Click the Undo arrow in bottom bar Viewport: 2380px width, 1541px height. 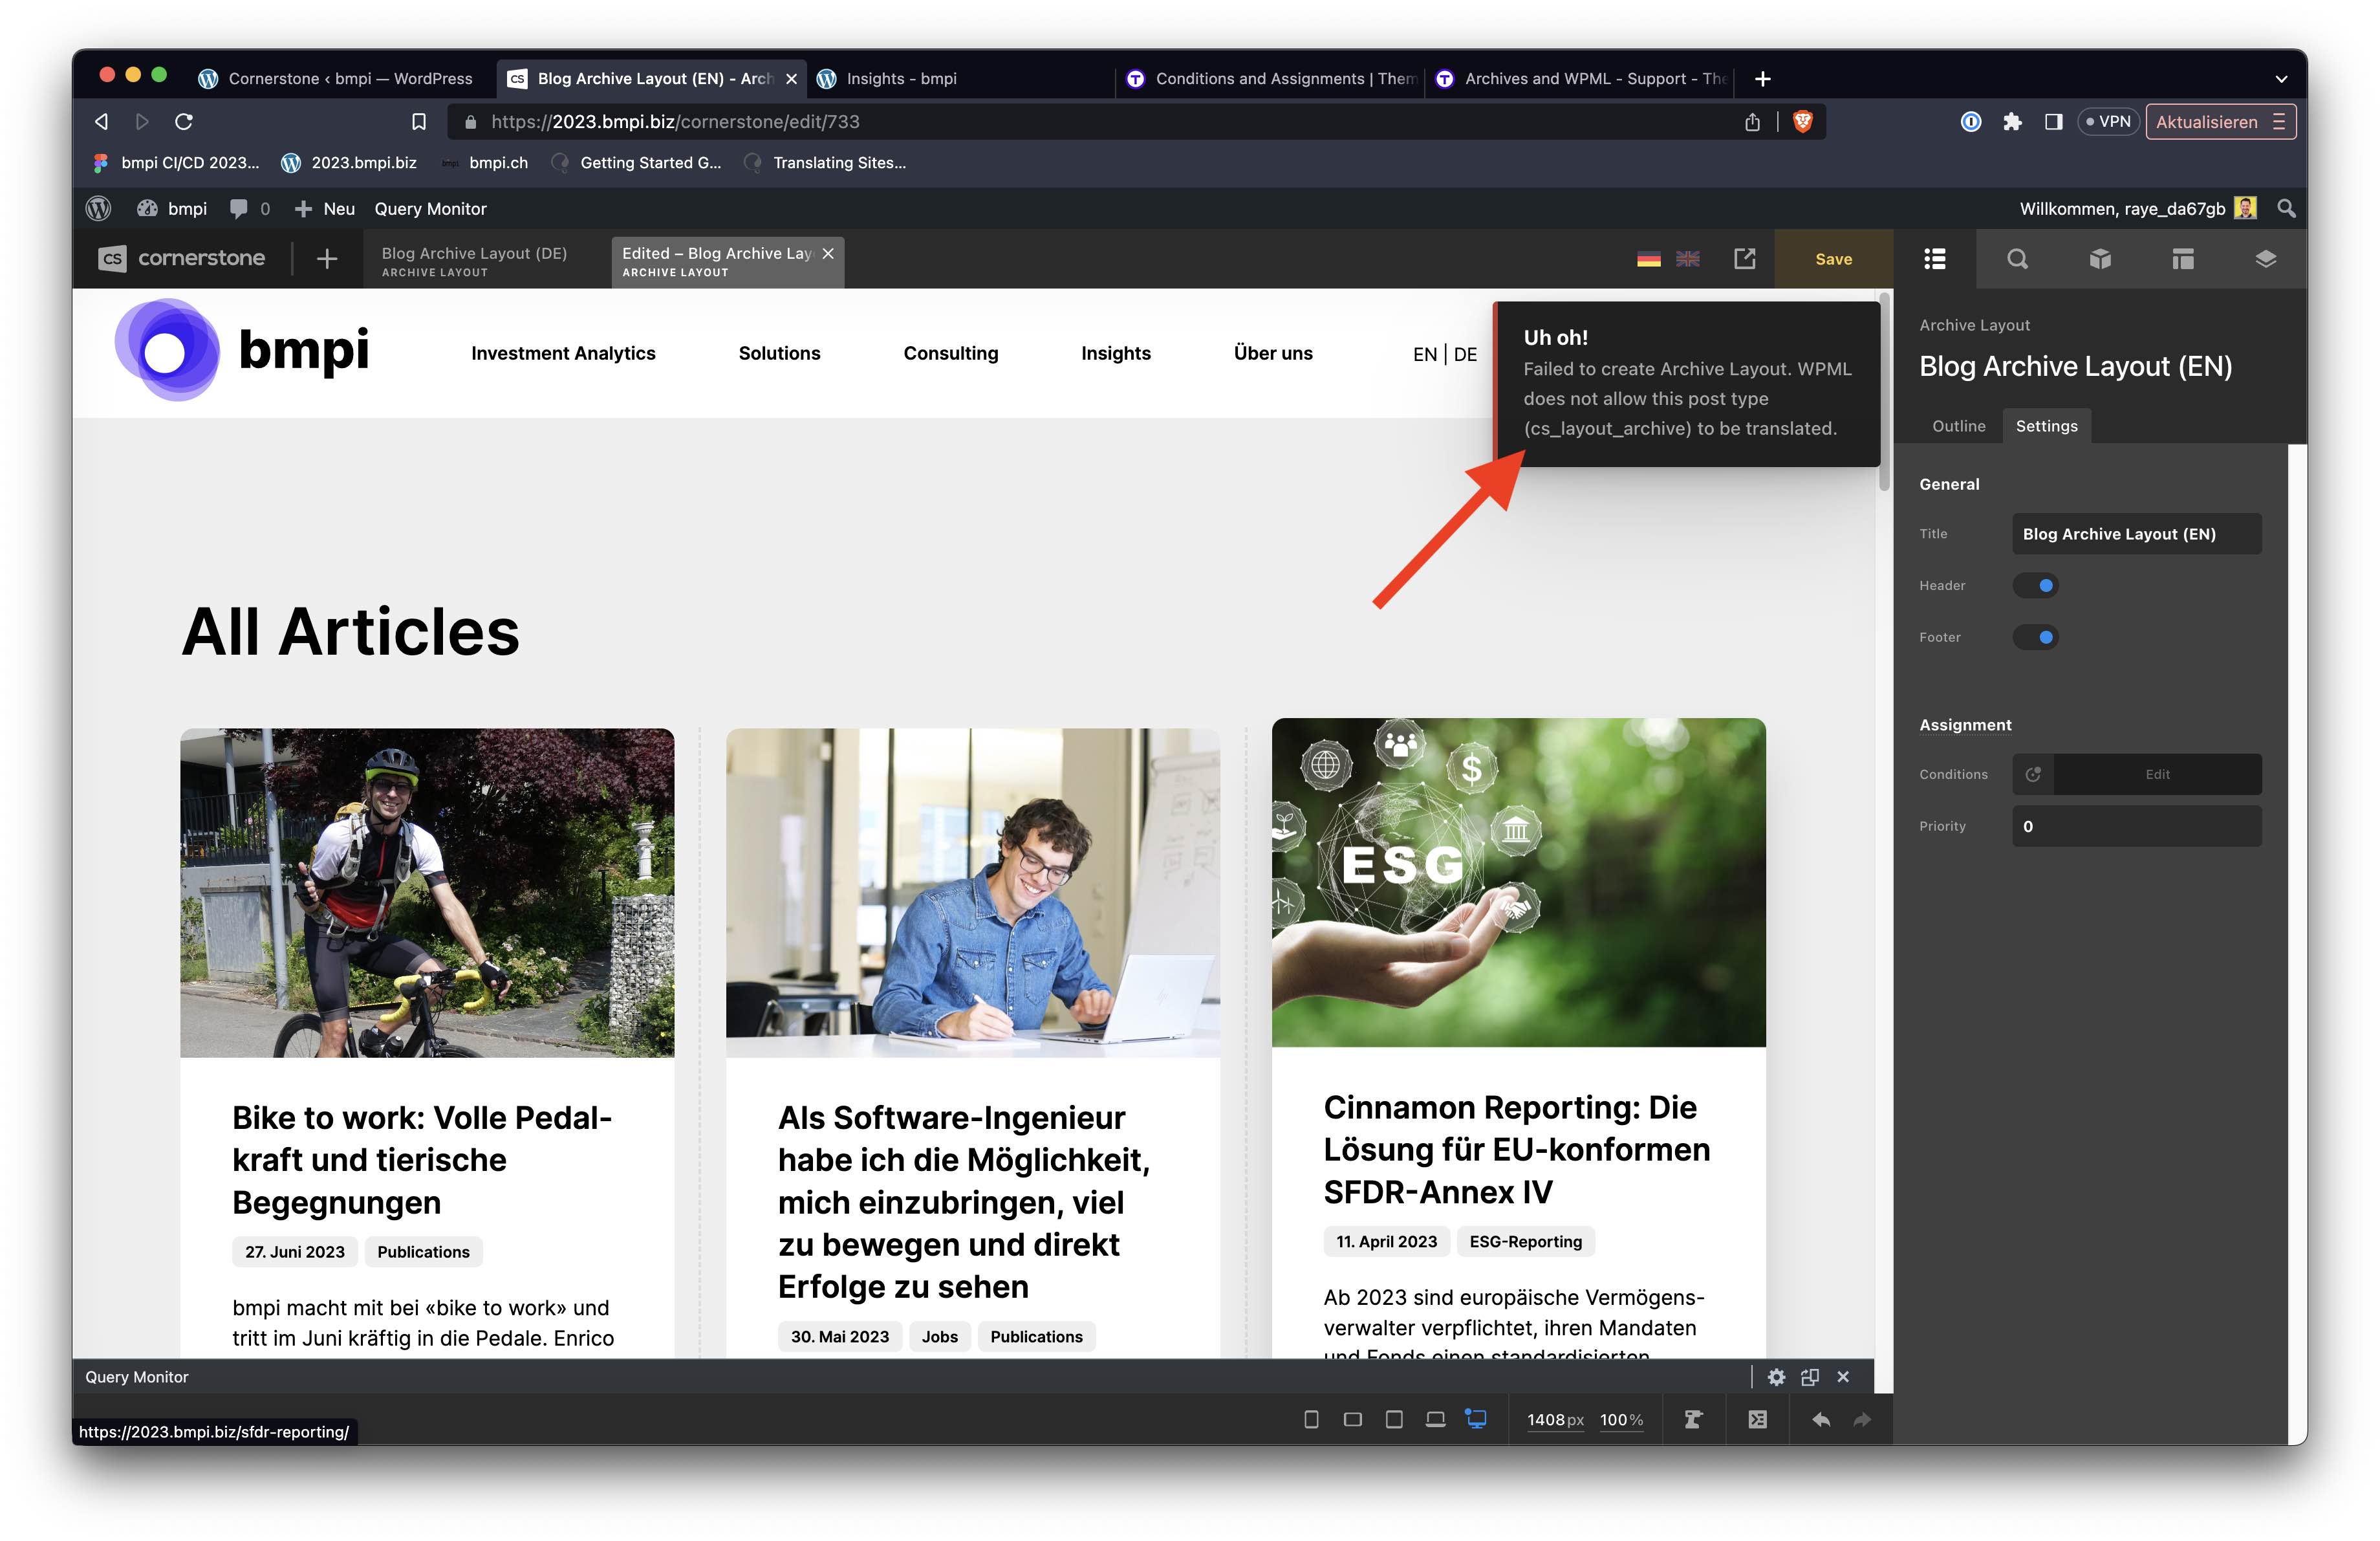coord(1821,1419)
